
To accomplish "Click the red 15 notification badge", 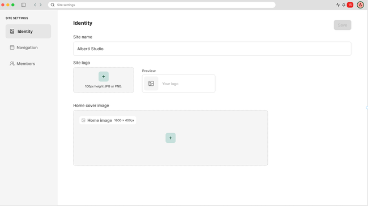I will pyautogui.click(x=350, y=5).
